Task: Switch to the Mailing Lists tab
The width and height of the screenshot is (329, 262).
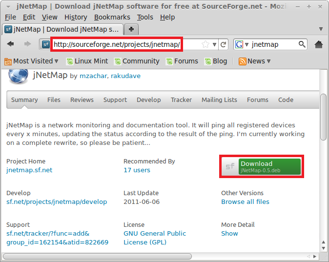Action: pyautogui.click(x=219, y=100)
